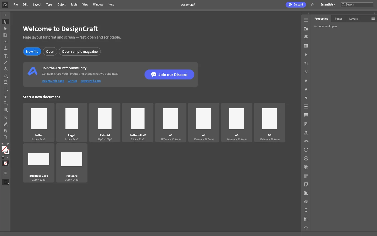
Task: Open the Bookmarks panel icon
Action: pos(306,210)
